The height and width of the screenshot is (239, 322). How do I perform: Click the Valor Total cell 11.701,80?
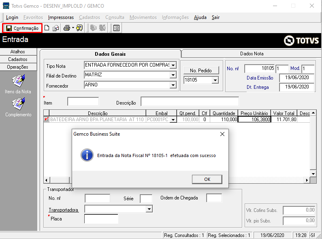coord(284,119)
